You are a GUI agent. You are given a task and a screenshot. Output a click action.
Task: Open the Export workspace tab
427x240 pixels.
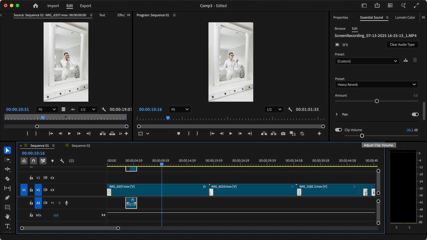click(86, 6)
